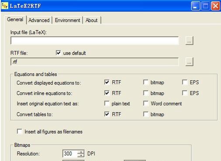Enable EPS for inline equations
This screenshot has width=221, height=161.
coord(185,93)
